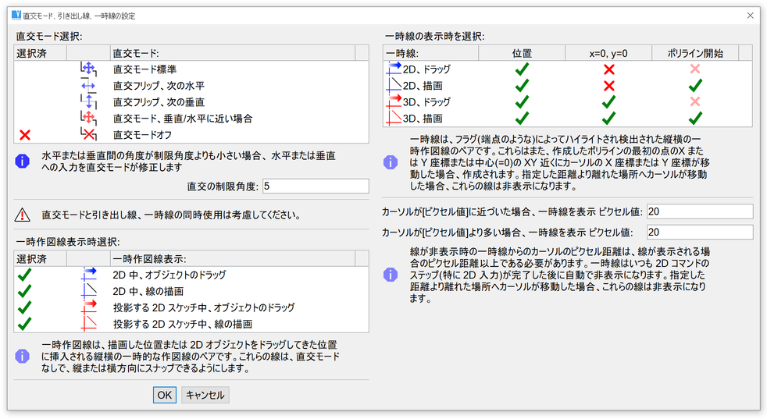Toggle 位置 check for 2D、描画 row
767x419 pixels.
[x=522, y=85]
